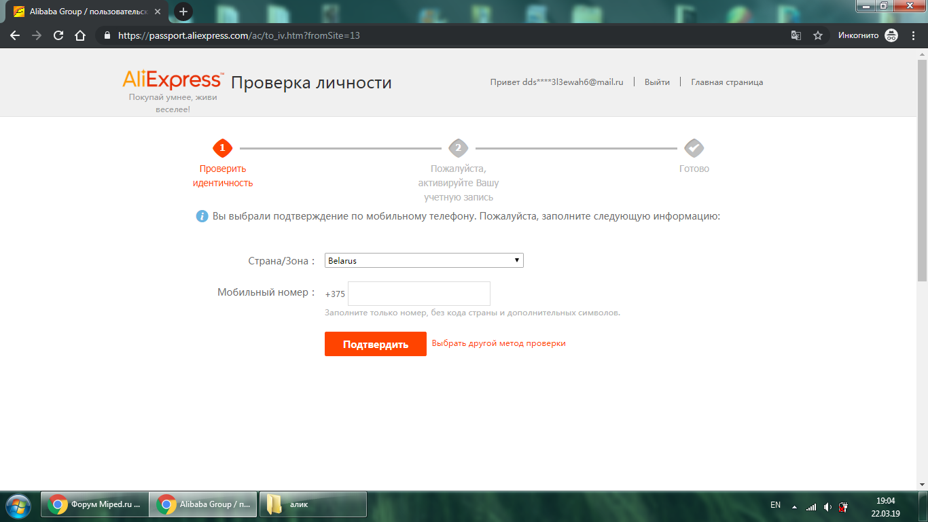Click the AliExpress logo
928x522 pixels.
(173, 80)
